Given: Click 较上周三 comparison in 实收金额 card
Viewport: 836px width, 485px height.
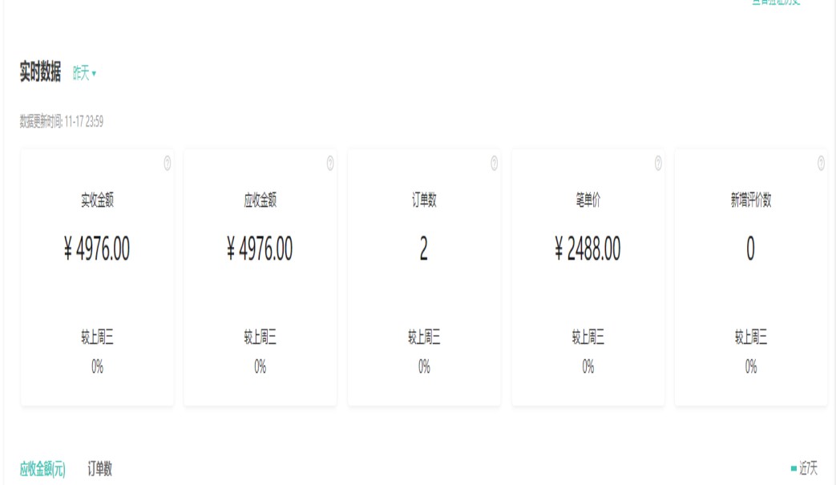Looking at the screenshot, I should [97, 338].
